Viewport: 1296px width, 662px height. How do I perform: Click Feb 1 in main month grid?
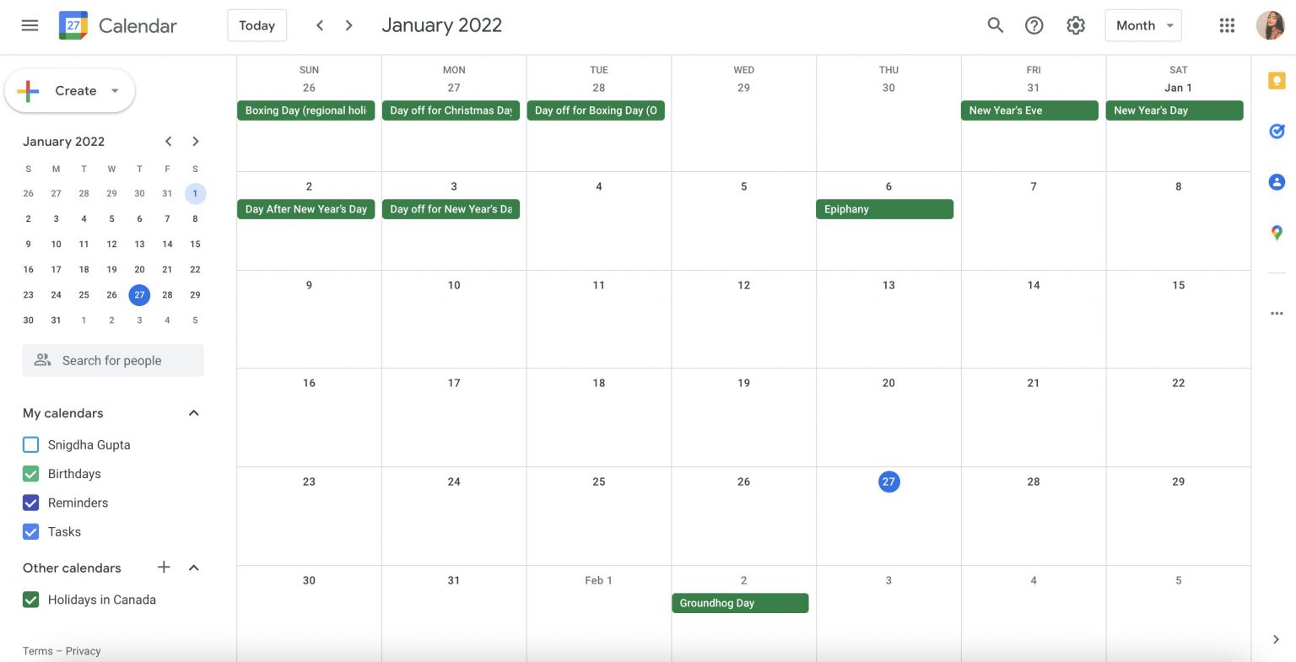point(599,580)
